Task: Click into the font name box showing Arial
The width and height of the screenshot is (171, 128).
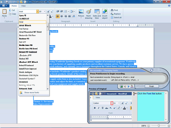Action: click(28, 11)
